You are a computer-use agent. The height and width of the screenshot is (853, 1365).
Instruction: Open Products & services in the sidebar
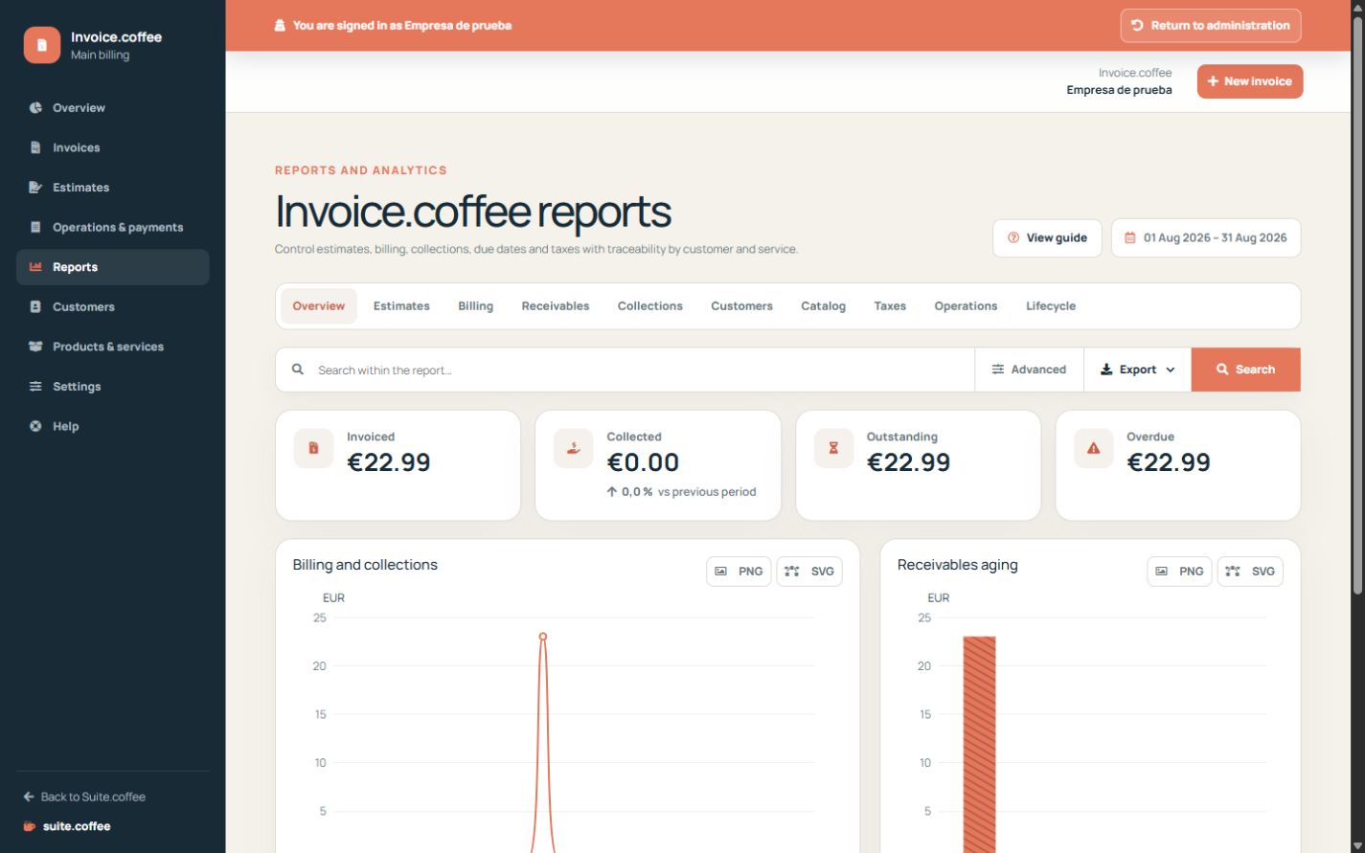pos(113,347)
